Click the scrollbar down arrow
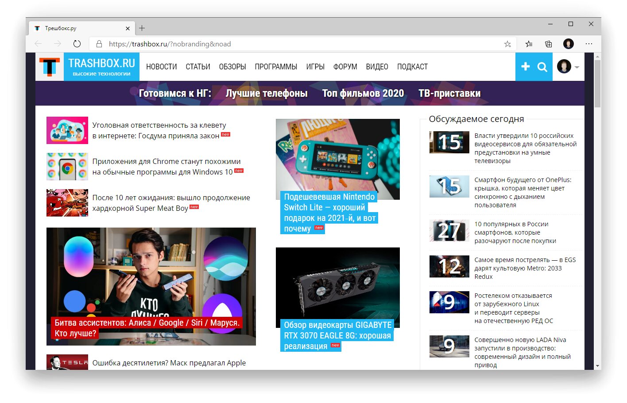627x403 pixels. 597,366
